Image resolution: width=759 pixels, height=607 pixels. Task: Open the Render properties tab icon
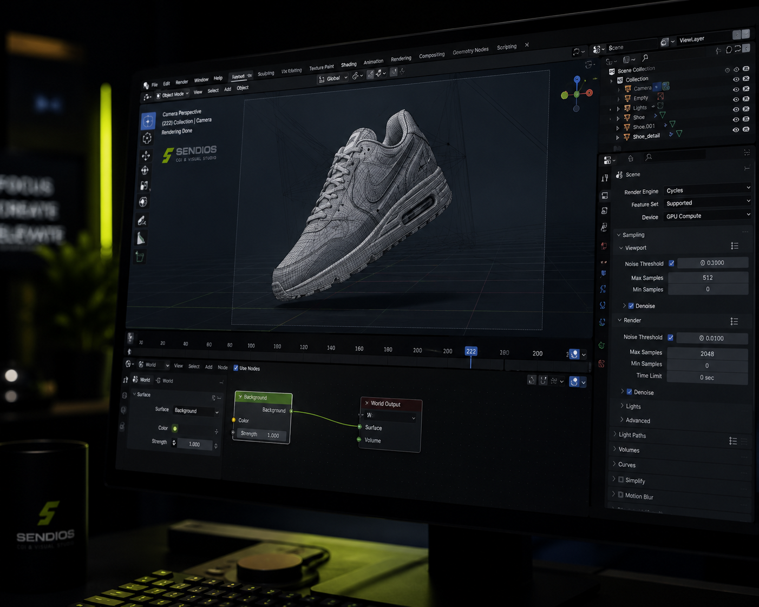604,196
